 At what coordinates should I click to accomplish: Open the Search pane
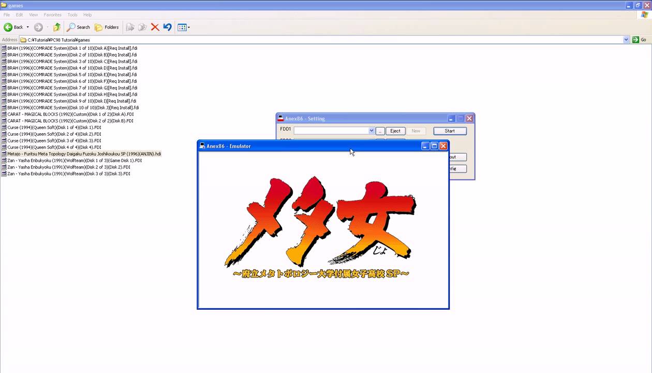pos(78,27)
